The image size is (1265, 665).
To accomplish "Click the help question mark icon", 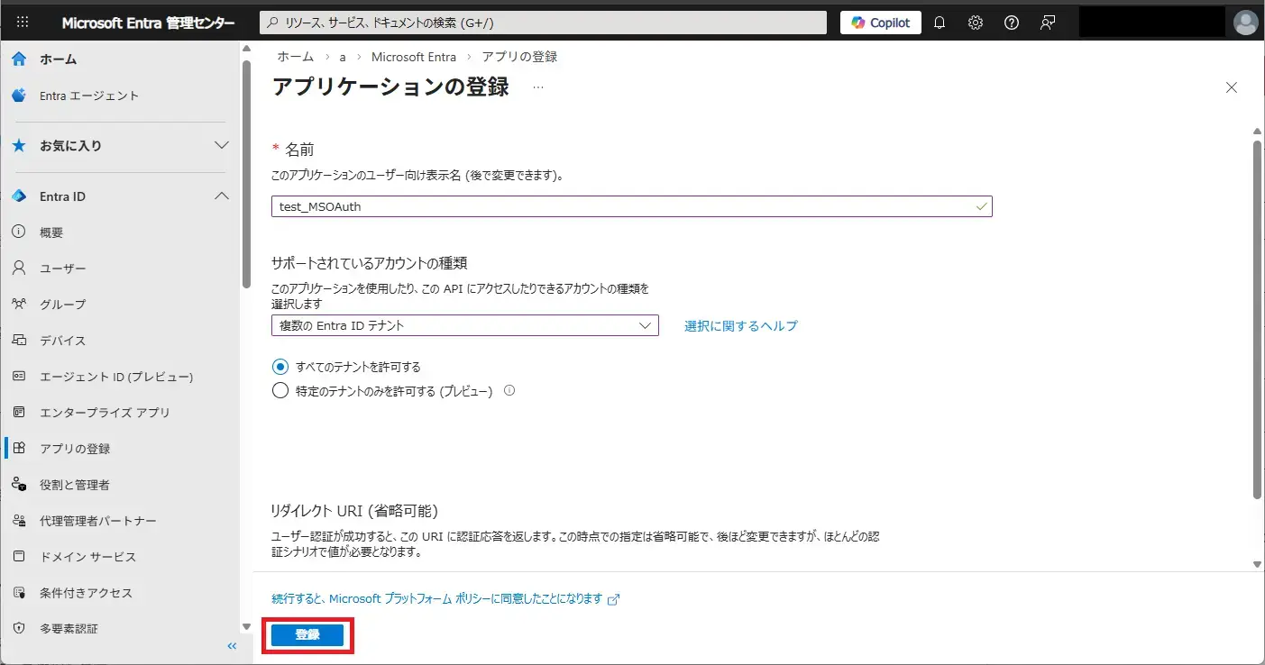I will click(1012, 23).
